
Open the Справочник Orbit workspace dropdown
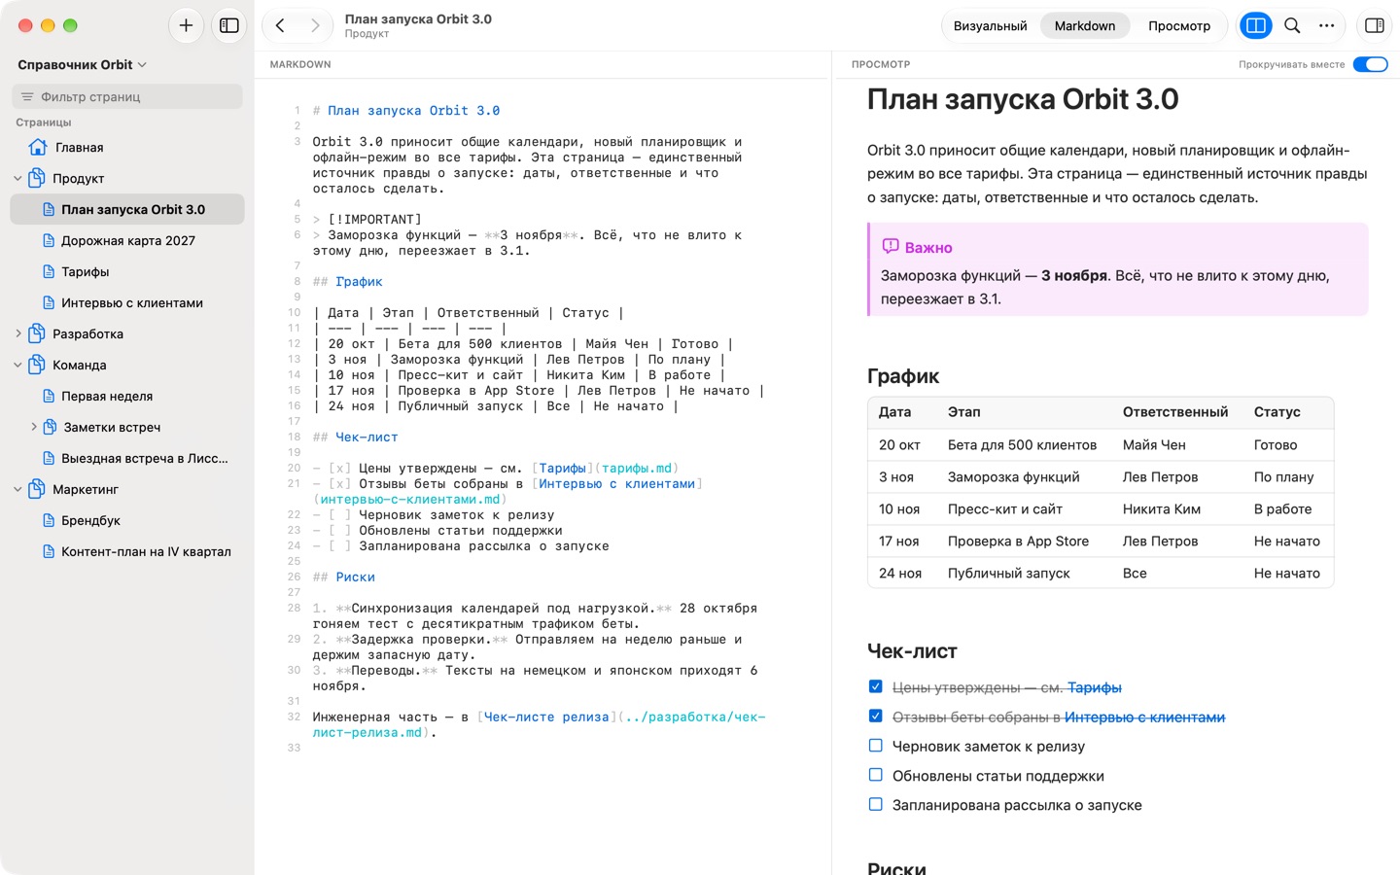point(83,65)
